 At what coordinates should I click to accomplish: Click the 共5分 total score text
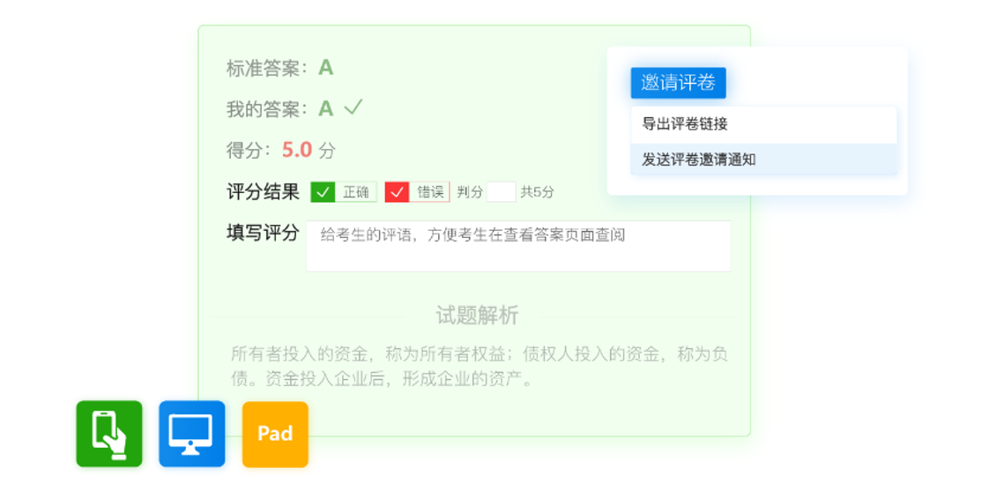(x=537, y=192)
